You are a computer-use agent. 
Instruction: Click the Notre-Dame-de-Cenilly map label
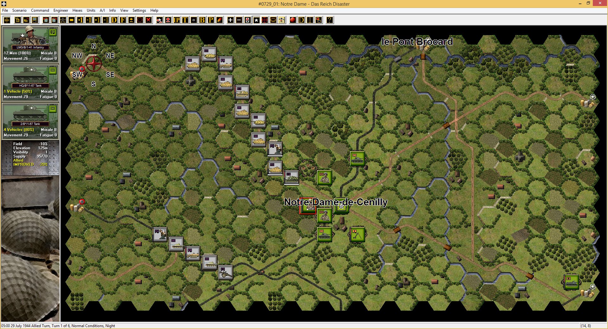336,202
